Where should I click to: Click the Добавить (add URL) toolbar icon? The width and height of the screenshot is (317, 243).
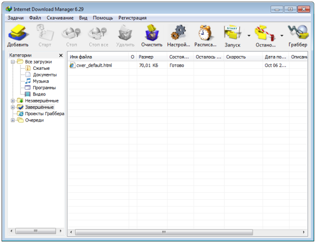tap(18, 33)
